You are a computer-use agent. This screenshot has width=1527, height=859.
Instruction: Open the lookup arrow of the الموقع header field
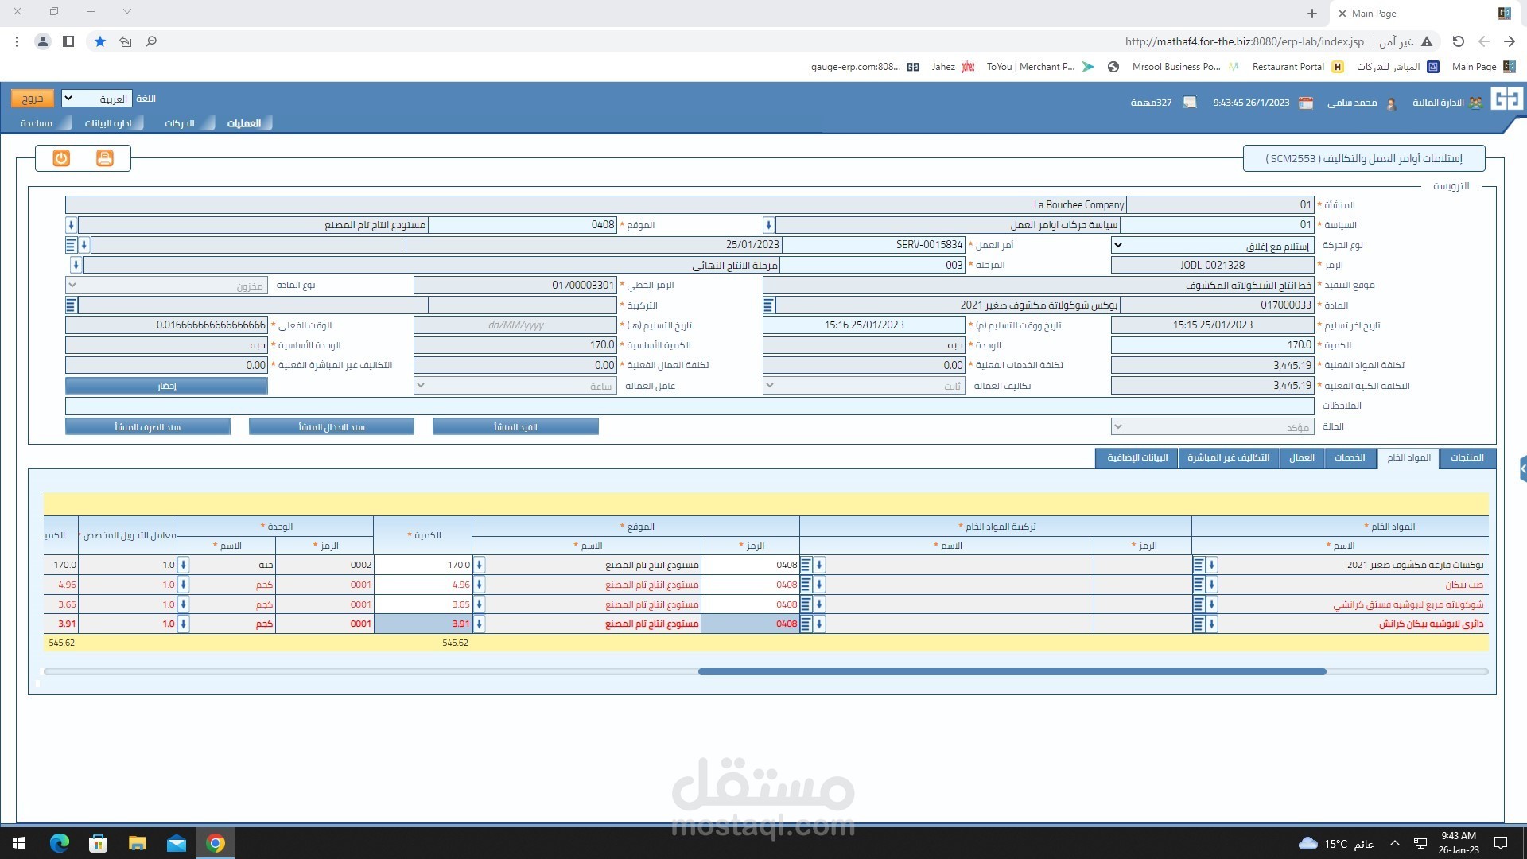[71, 225]
